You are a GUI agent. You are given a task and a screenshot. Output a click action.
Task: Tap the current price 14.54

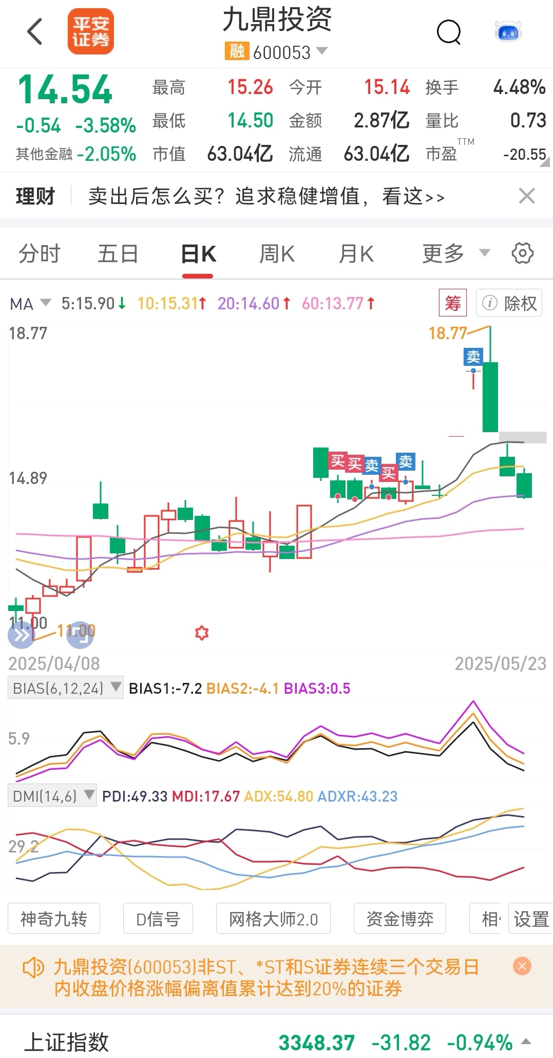tap(65, 90)
